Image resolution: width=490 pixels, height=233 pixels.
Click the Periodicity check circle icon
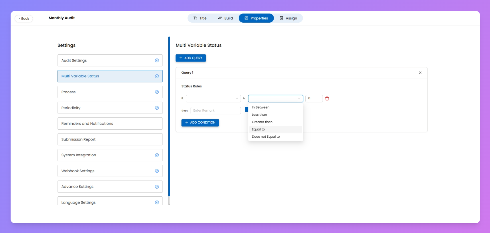pos(157,108)
